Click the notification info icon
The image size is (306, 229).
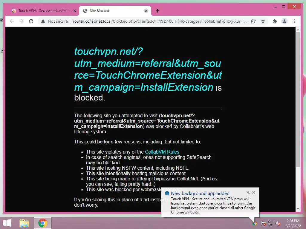click(x=167, y=193)
